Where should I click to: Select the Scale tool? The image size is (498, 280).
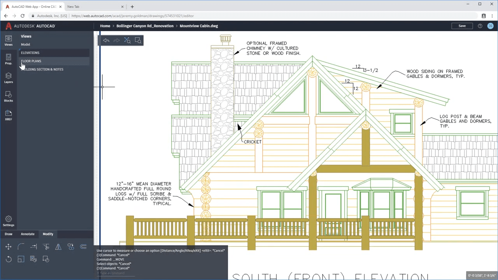click(21, 259)
